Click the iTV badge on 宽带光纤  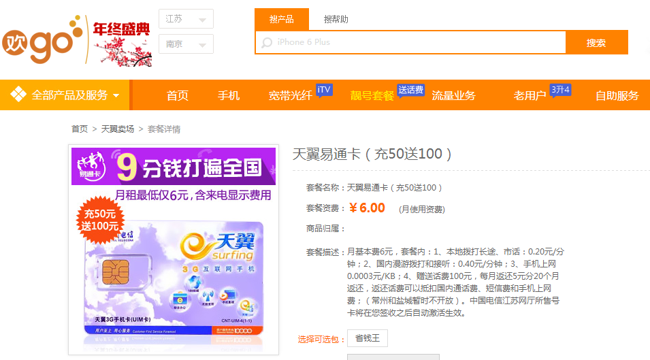pyautogui.click(x=324, y=90)
